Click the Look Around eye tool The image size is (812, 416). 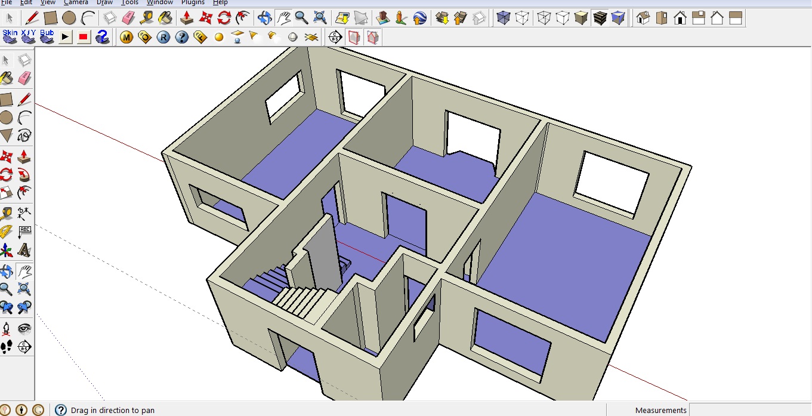[x=24, y=328]
